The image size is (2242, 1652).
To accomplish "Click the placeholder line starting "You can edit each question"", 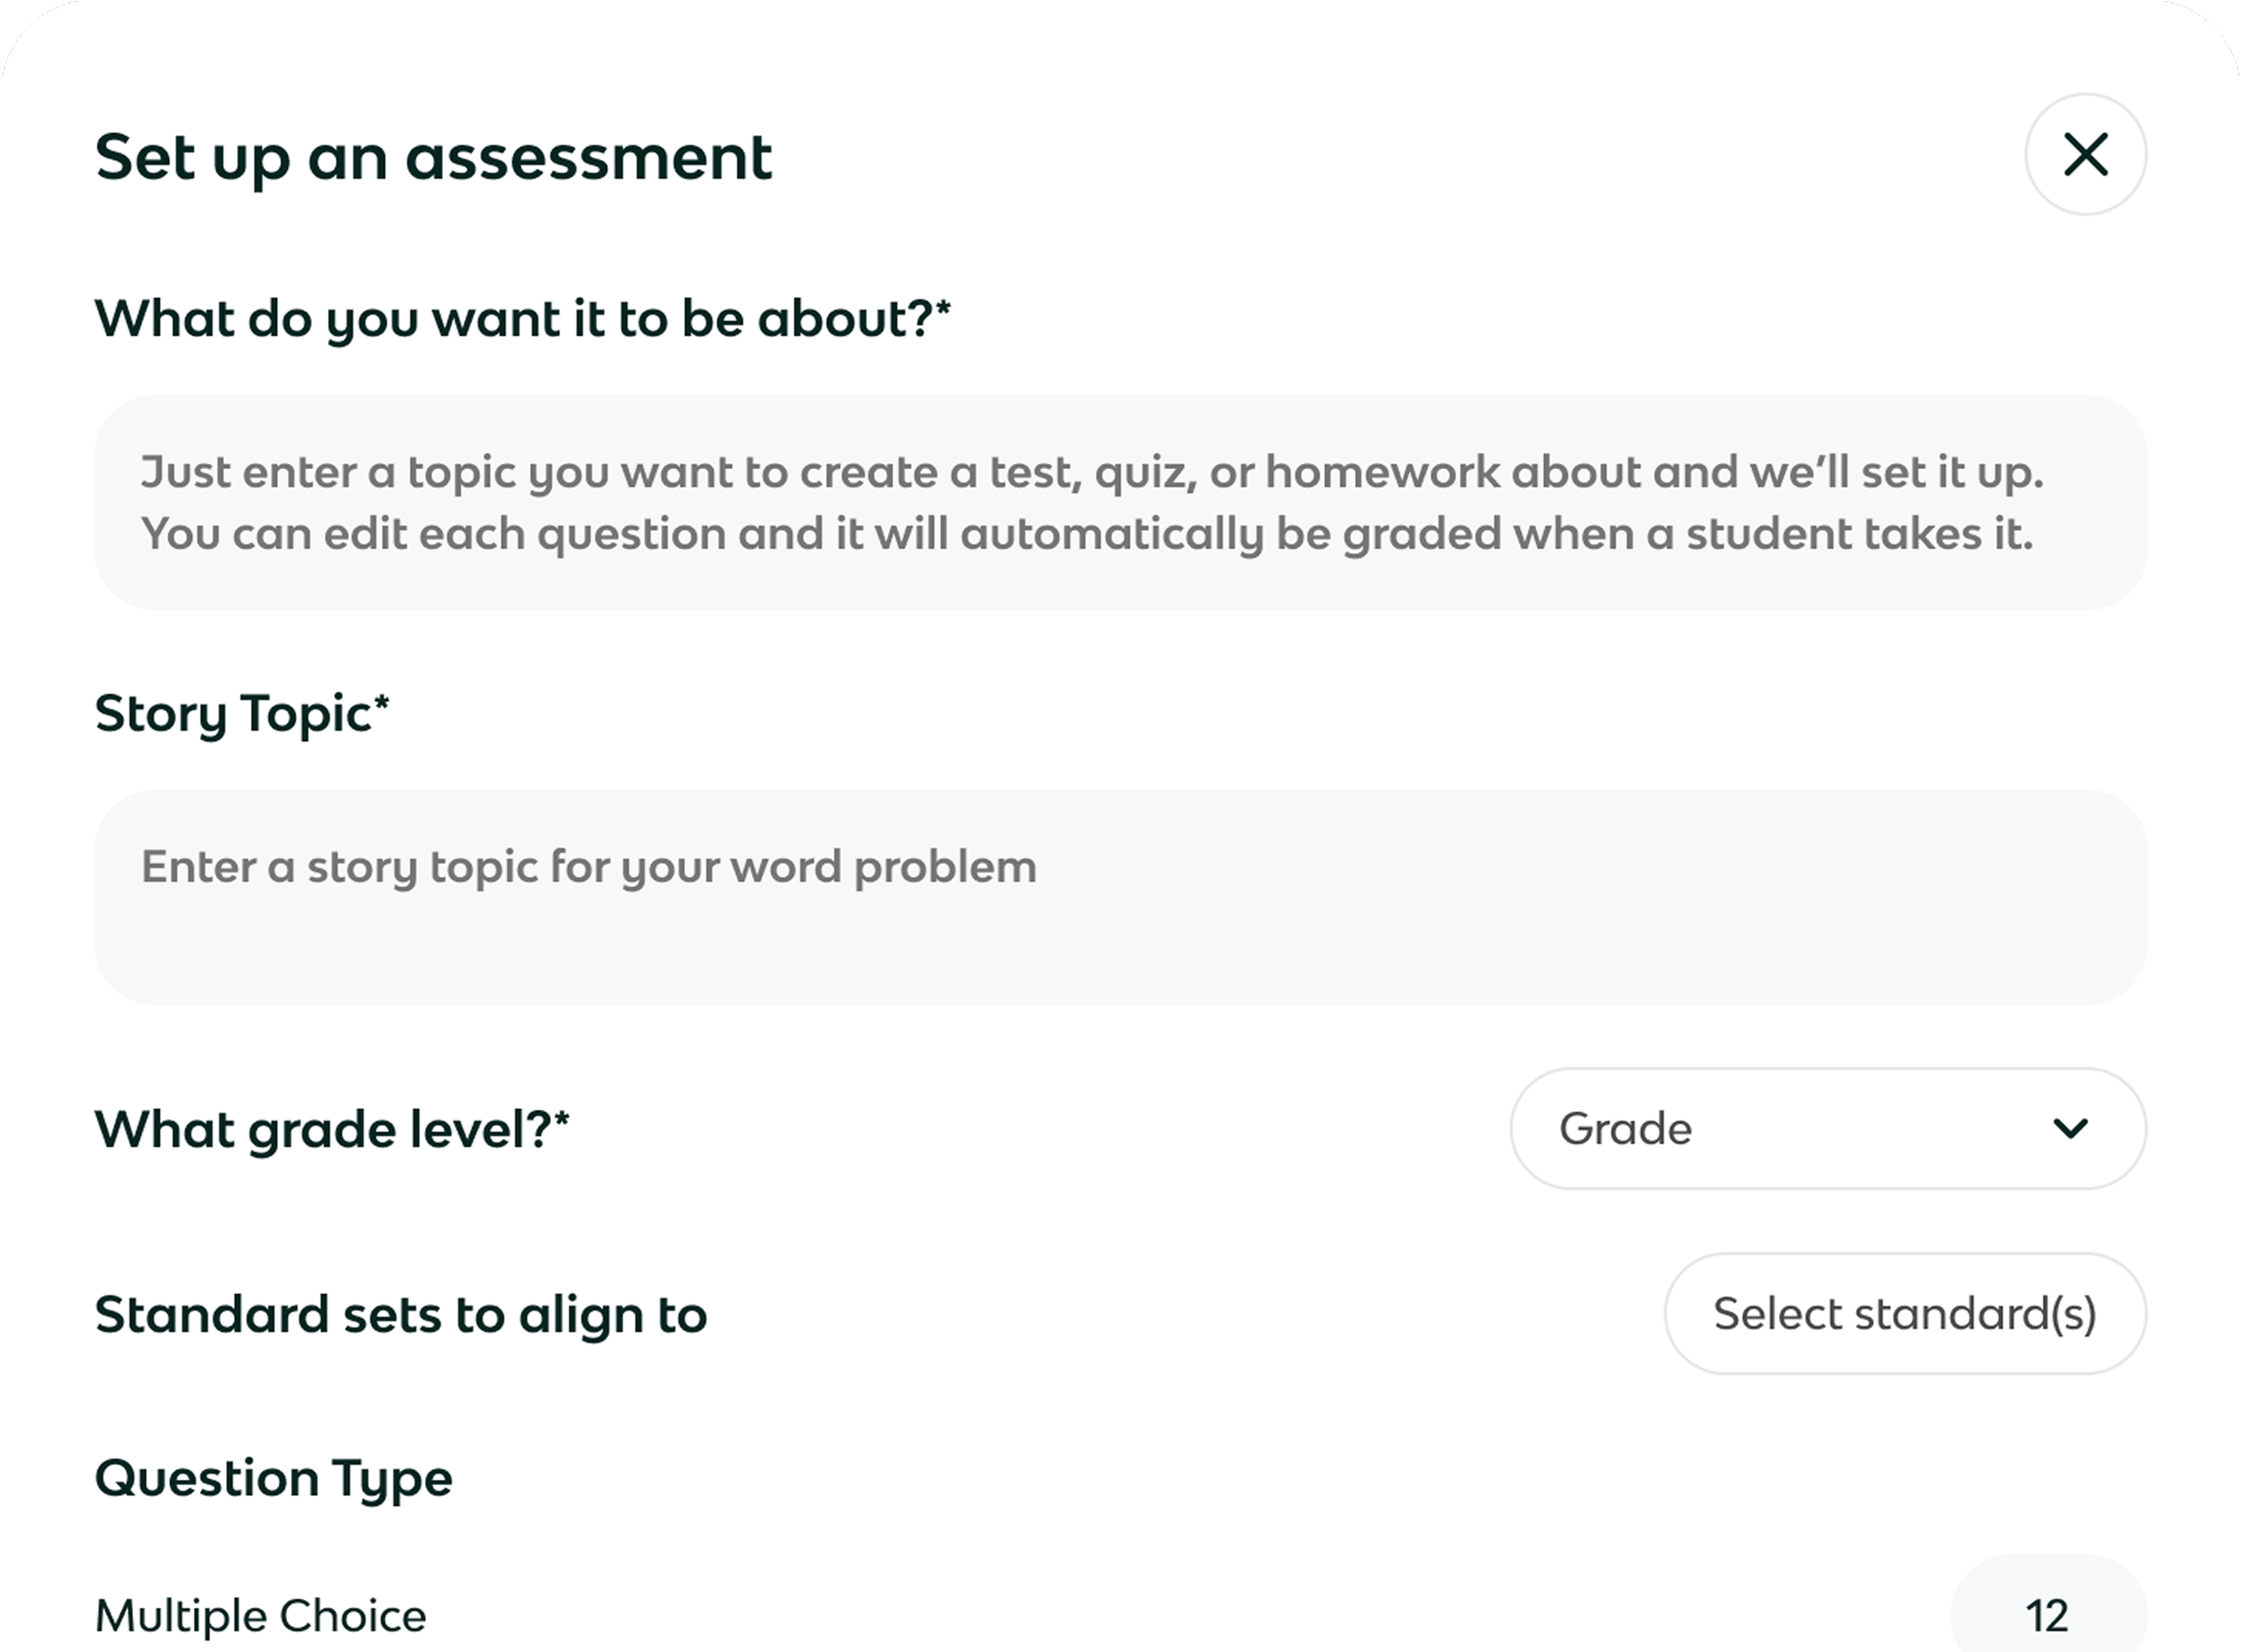I will (1087, 534).
